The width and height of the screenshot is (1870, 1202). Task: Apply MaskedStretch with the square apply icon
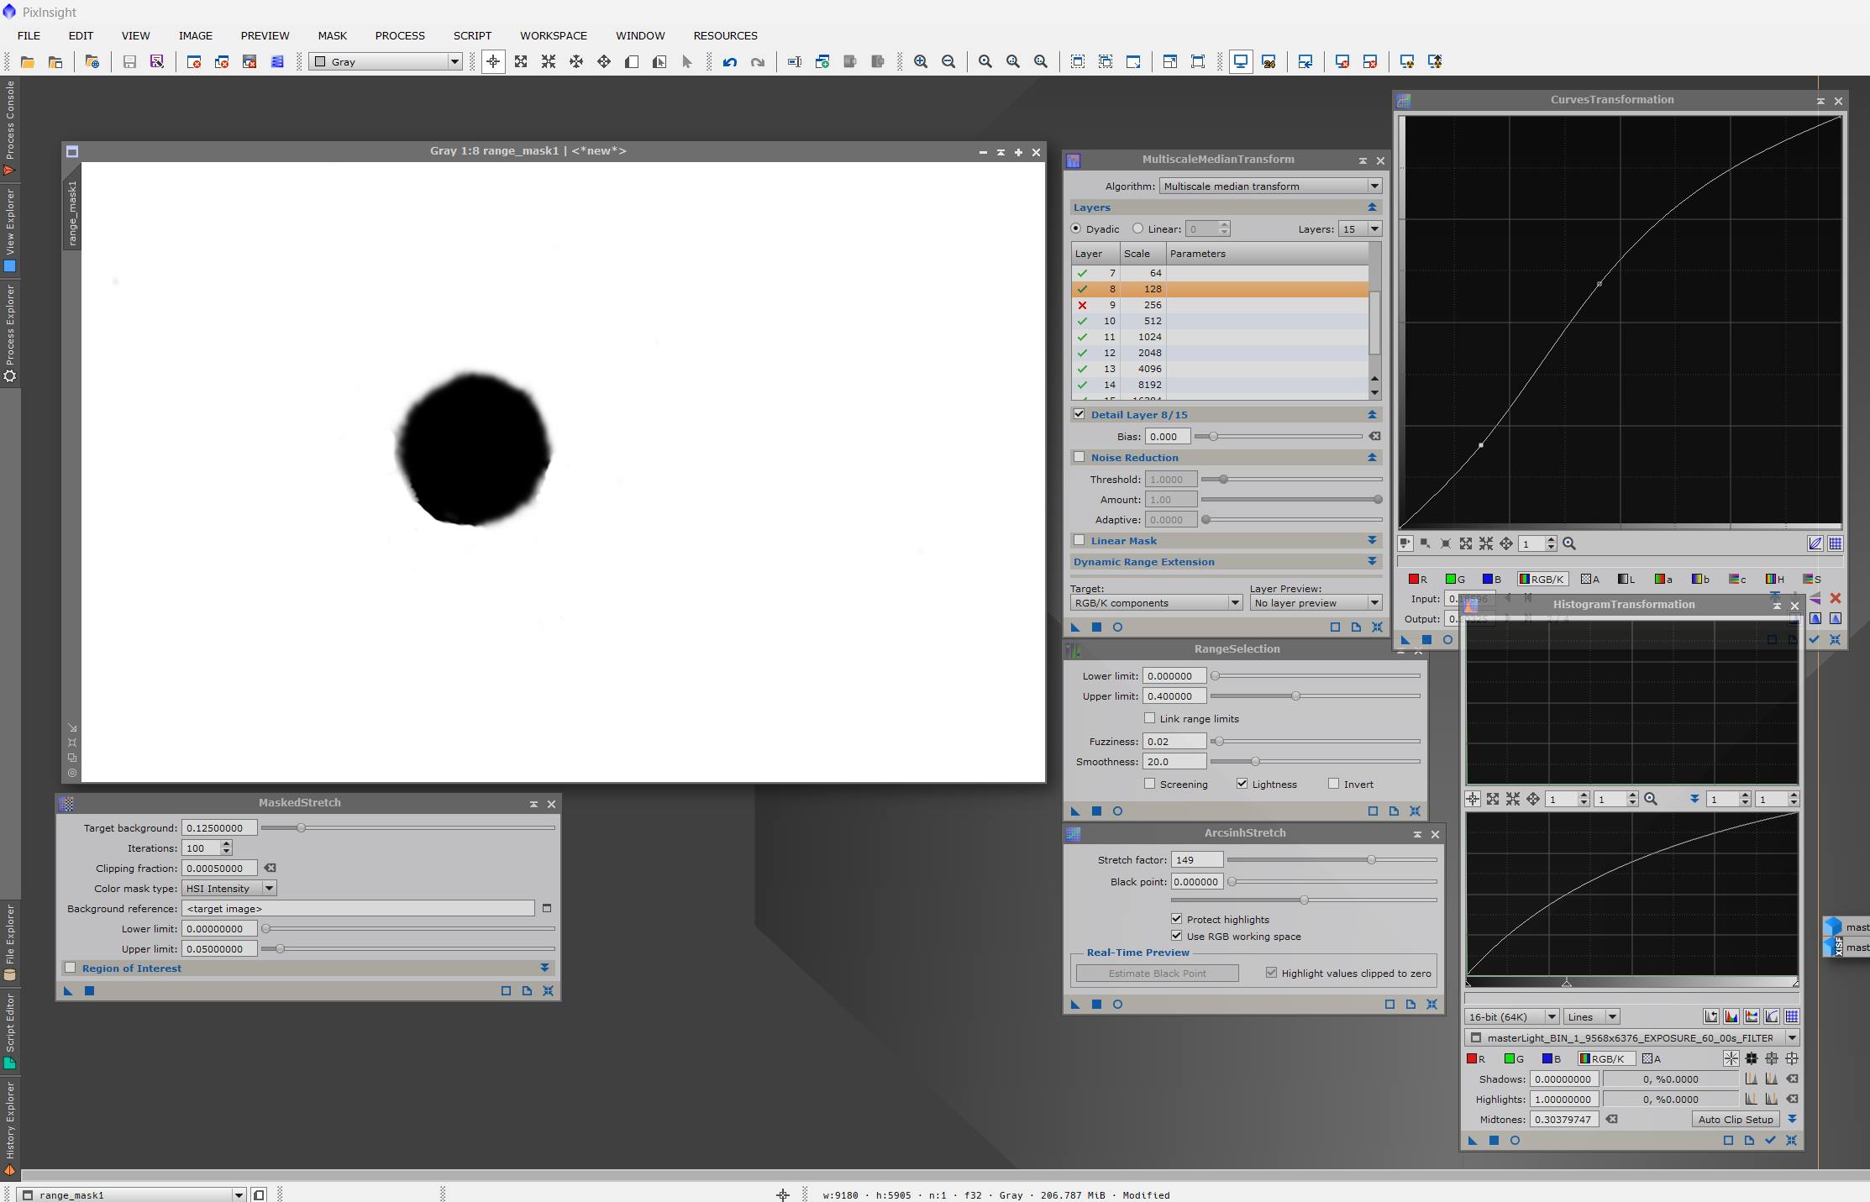coord(89,991)
